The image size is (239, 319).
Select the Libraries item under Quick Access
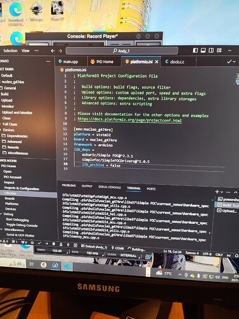(11, 193)
